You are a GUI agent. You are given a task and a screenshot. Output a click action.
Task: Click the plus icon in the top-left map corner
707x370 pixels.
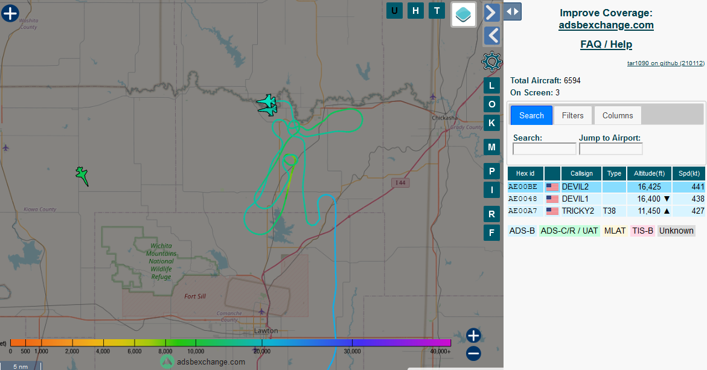click(10, 13)
